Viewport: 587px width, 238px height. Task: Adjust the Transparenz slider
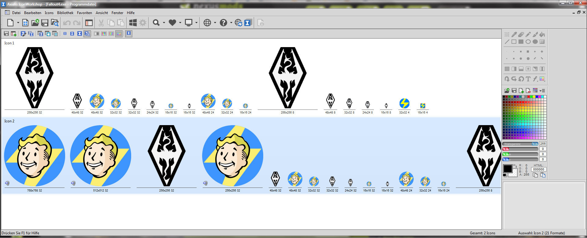520,144
